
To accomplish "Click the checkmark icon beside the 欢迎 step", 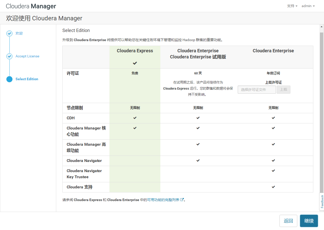I will pyautogui.click(x=9, y=33).
